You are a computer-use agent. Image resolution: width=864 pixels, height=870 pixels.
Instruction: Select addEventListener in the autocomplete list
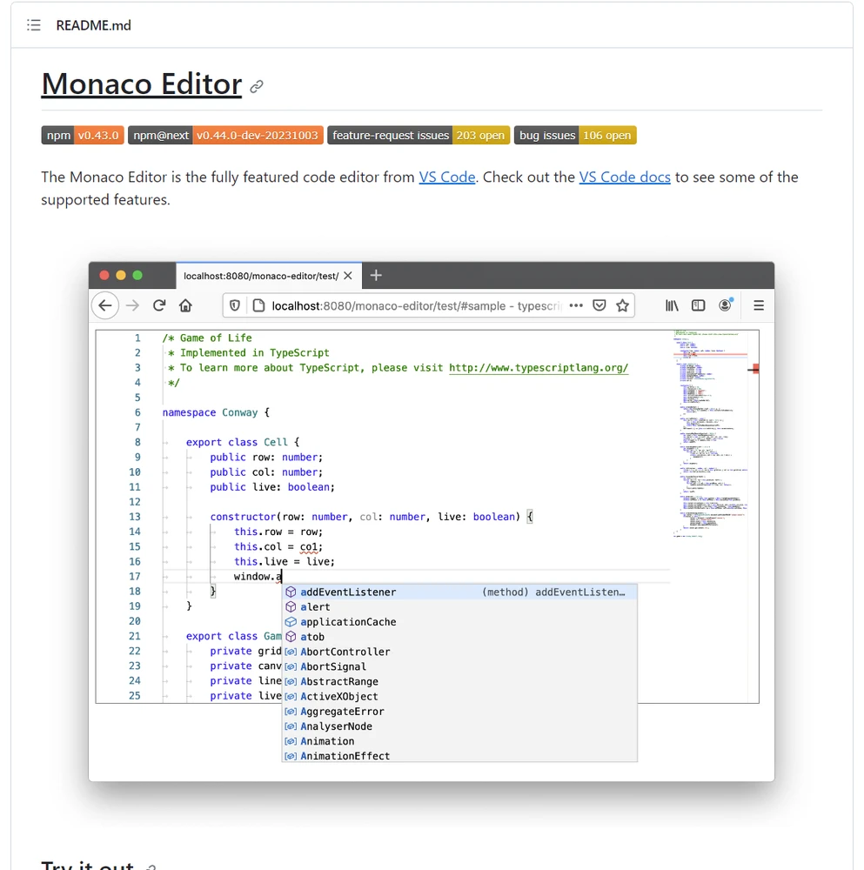pyautogui.click(x=348, y=592)
